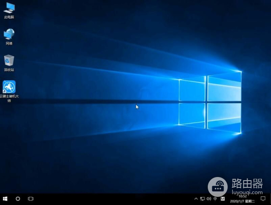The height and width of the screenshot is (205, 271).
Task: Click the Show Desktop sliver at taskbar end
Action: click(x=270, y=199)
